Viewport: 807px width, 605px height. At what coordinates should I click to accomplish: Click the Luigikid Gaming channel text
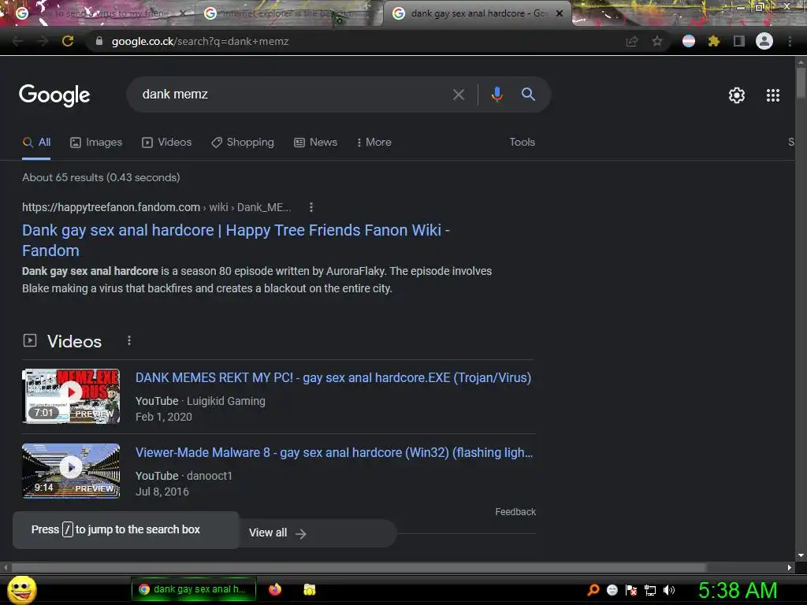click(x=226, y=401)
